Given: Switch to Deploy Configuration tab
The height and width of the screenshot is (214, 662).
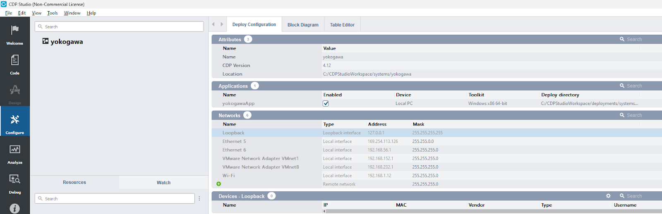Looking at the screenshot, I should [254, 24].
